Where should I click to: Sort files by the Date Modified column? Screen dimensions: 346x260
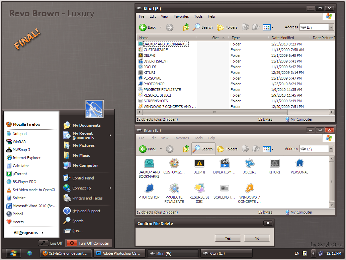283,38
